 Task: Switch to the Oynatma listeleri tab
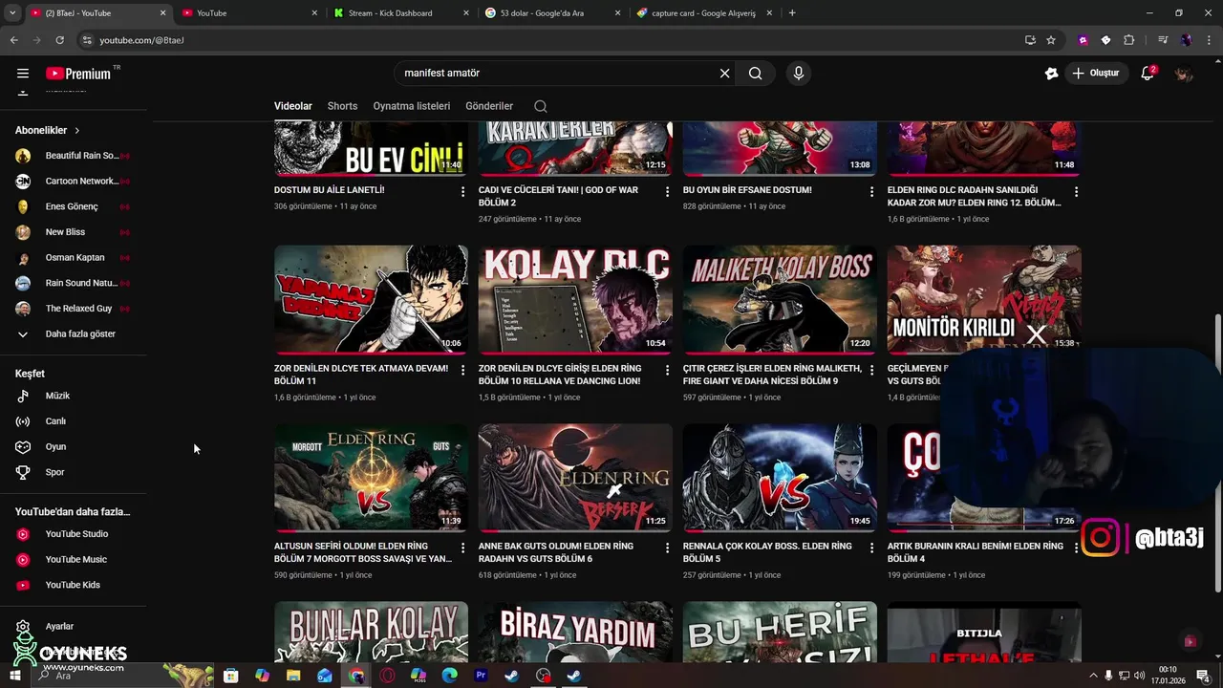click(x=412, y=106)
